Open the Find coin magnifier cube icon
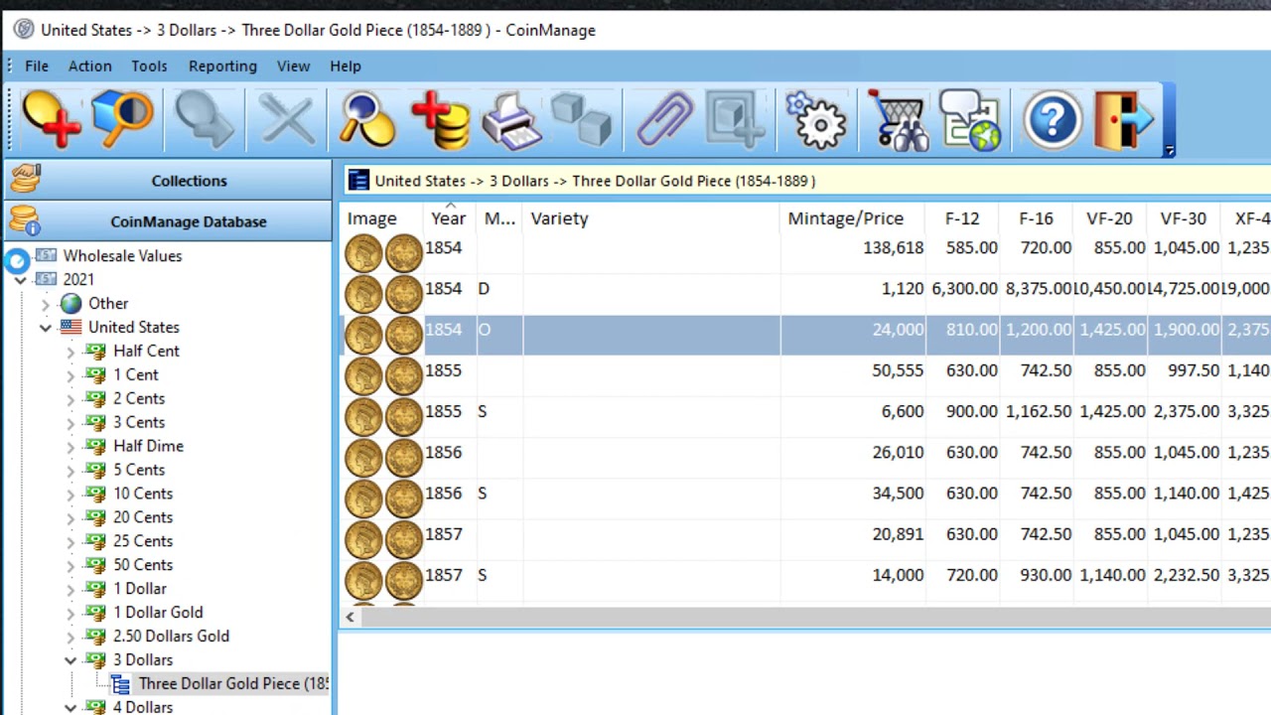Viewport: 1271px width, 715px height. pyautogui.click(x=123, y=120)
